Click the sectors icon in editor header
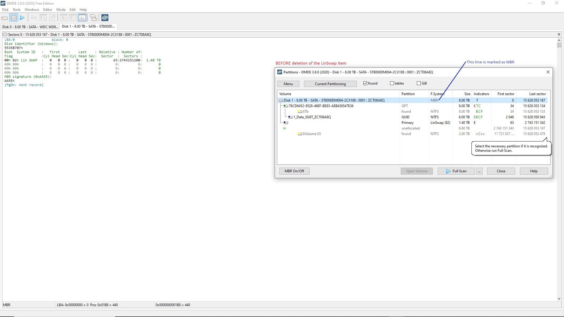Screen dimensions: 564x317 click(x=5, y=34)
